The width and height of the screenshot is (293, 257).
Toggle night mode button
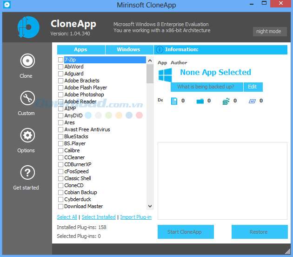pyautogui.click(x=270, y=31)
